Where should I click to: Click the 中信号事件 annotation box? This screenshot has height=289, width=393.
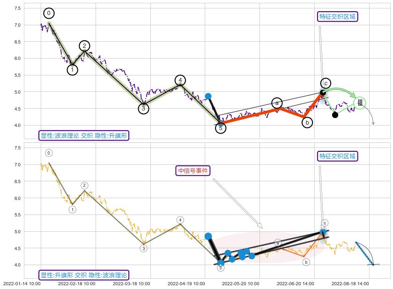193,170
